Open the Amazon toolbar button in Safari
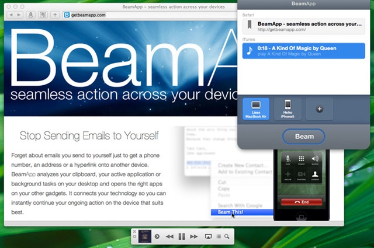 point(30,15)
